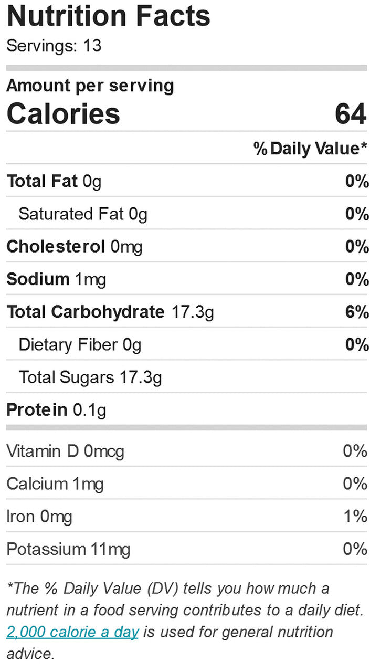
Task: Click the Calories label
Action: [x=63, y=113]
